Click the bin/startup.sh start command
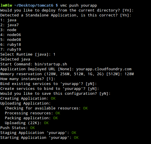Image resolution: width=151 pixels, height=144 pixels. coord(51,64)
